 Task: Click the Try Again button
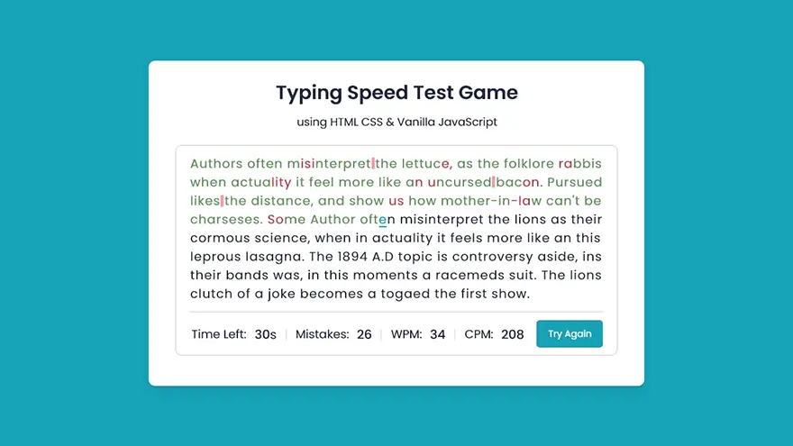point(570,334)
